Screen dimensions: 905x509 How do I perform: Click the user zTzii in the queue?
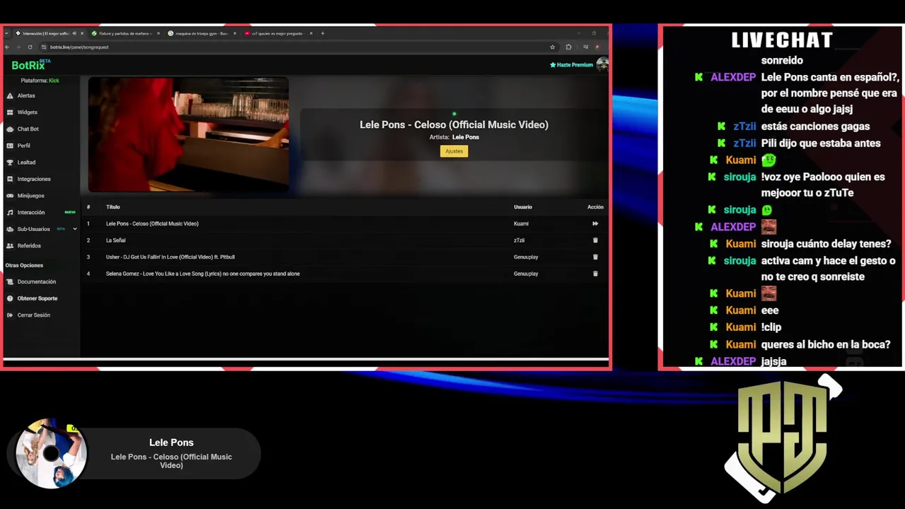coord(519,240)
